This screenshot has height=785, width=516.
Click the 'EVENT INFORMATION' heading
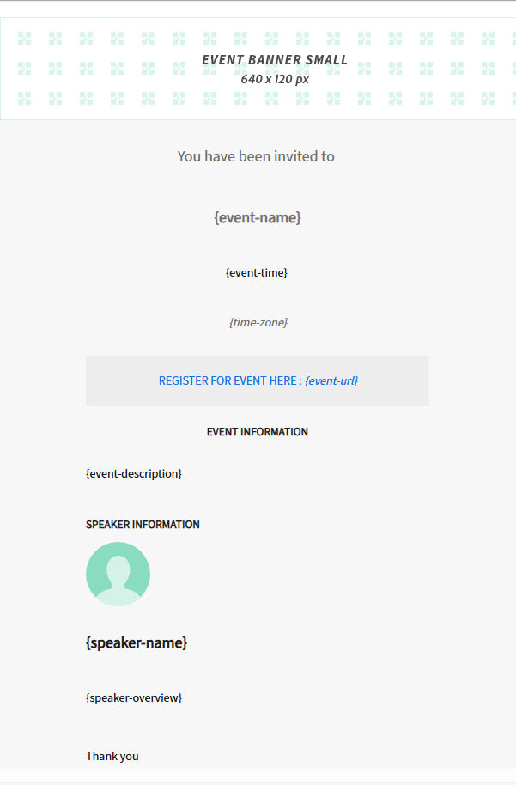point(258,432)
